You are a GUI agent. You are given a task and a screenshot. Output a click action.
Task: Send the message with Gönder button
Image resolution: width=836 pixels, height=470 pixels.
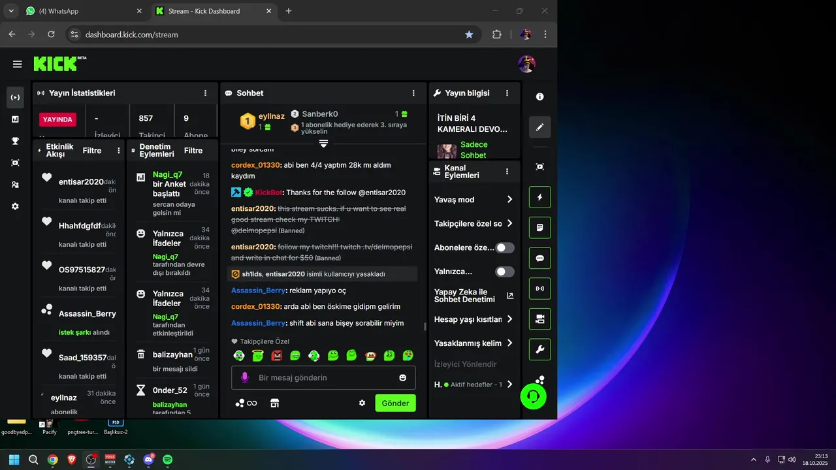point(396,403)
